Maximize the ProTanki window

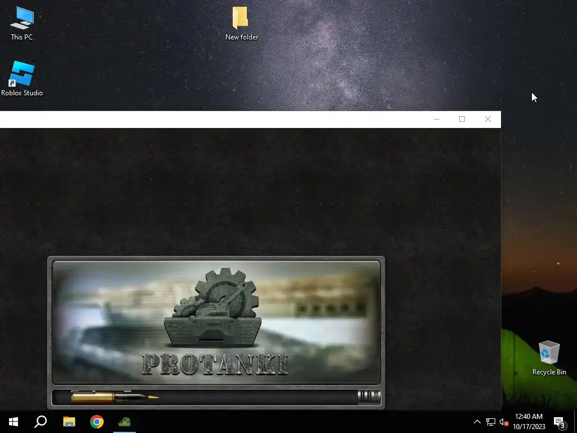[x=462, y=119]
